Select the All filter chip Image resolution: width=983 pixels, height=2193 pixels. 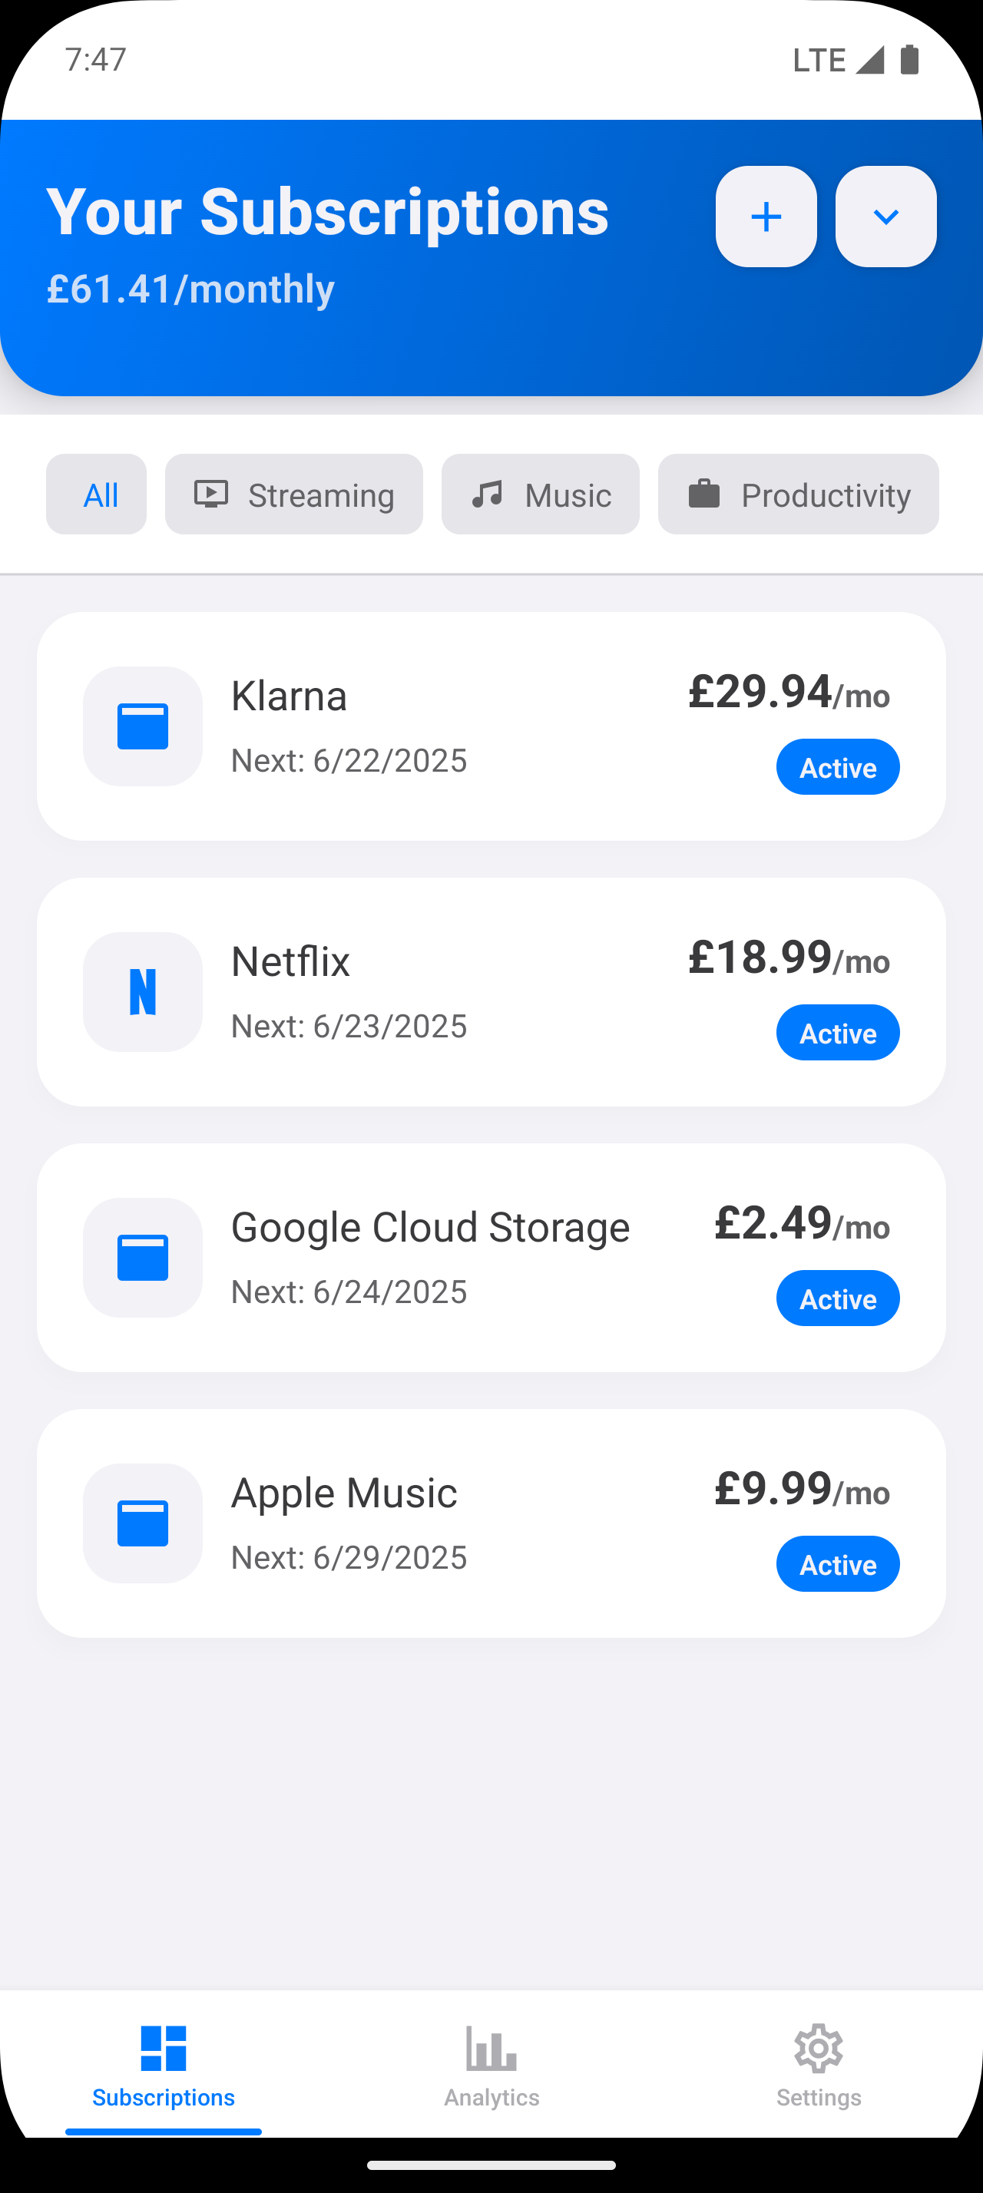click(x=96, y=495)
